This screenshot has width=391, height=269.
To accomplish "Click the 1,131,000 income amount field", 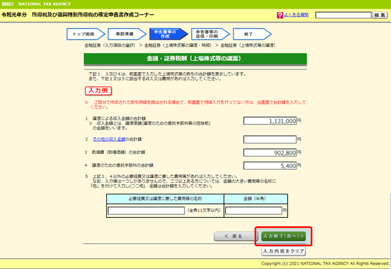I will pyautogui.click(x=270, y=121).
